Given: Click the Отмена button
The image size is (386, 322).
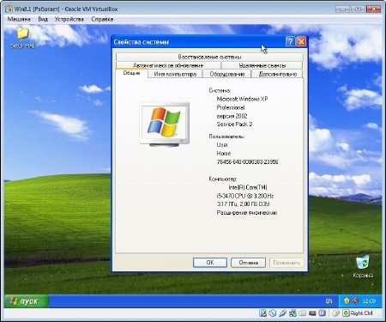Looking at the screenshot, I should [248, 263].
